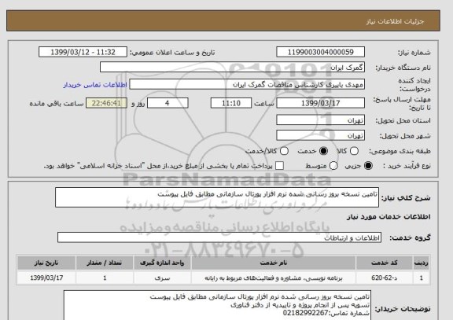Click the service group field اطلاعات و ارتباطات

click(x=219, y=237)
